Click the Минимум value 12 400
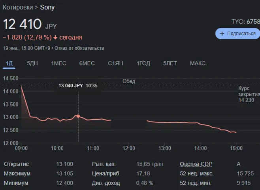 pyautogui.click(x=65, y=183)
